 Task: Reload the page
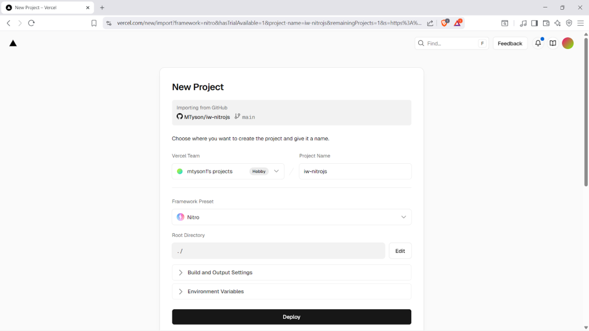pos(32,23)
